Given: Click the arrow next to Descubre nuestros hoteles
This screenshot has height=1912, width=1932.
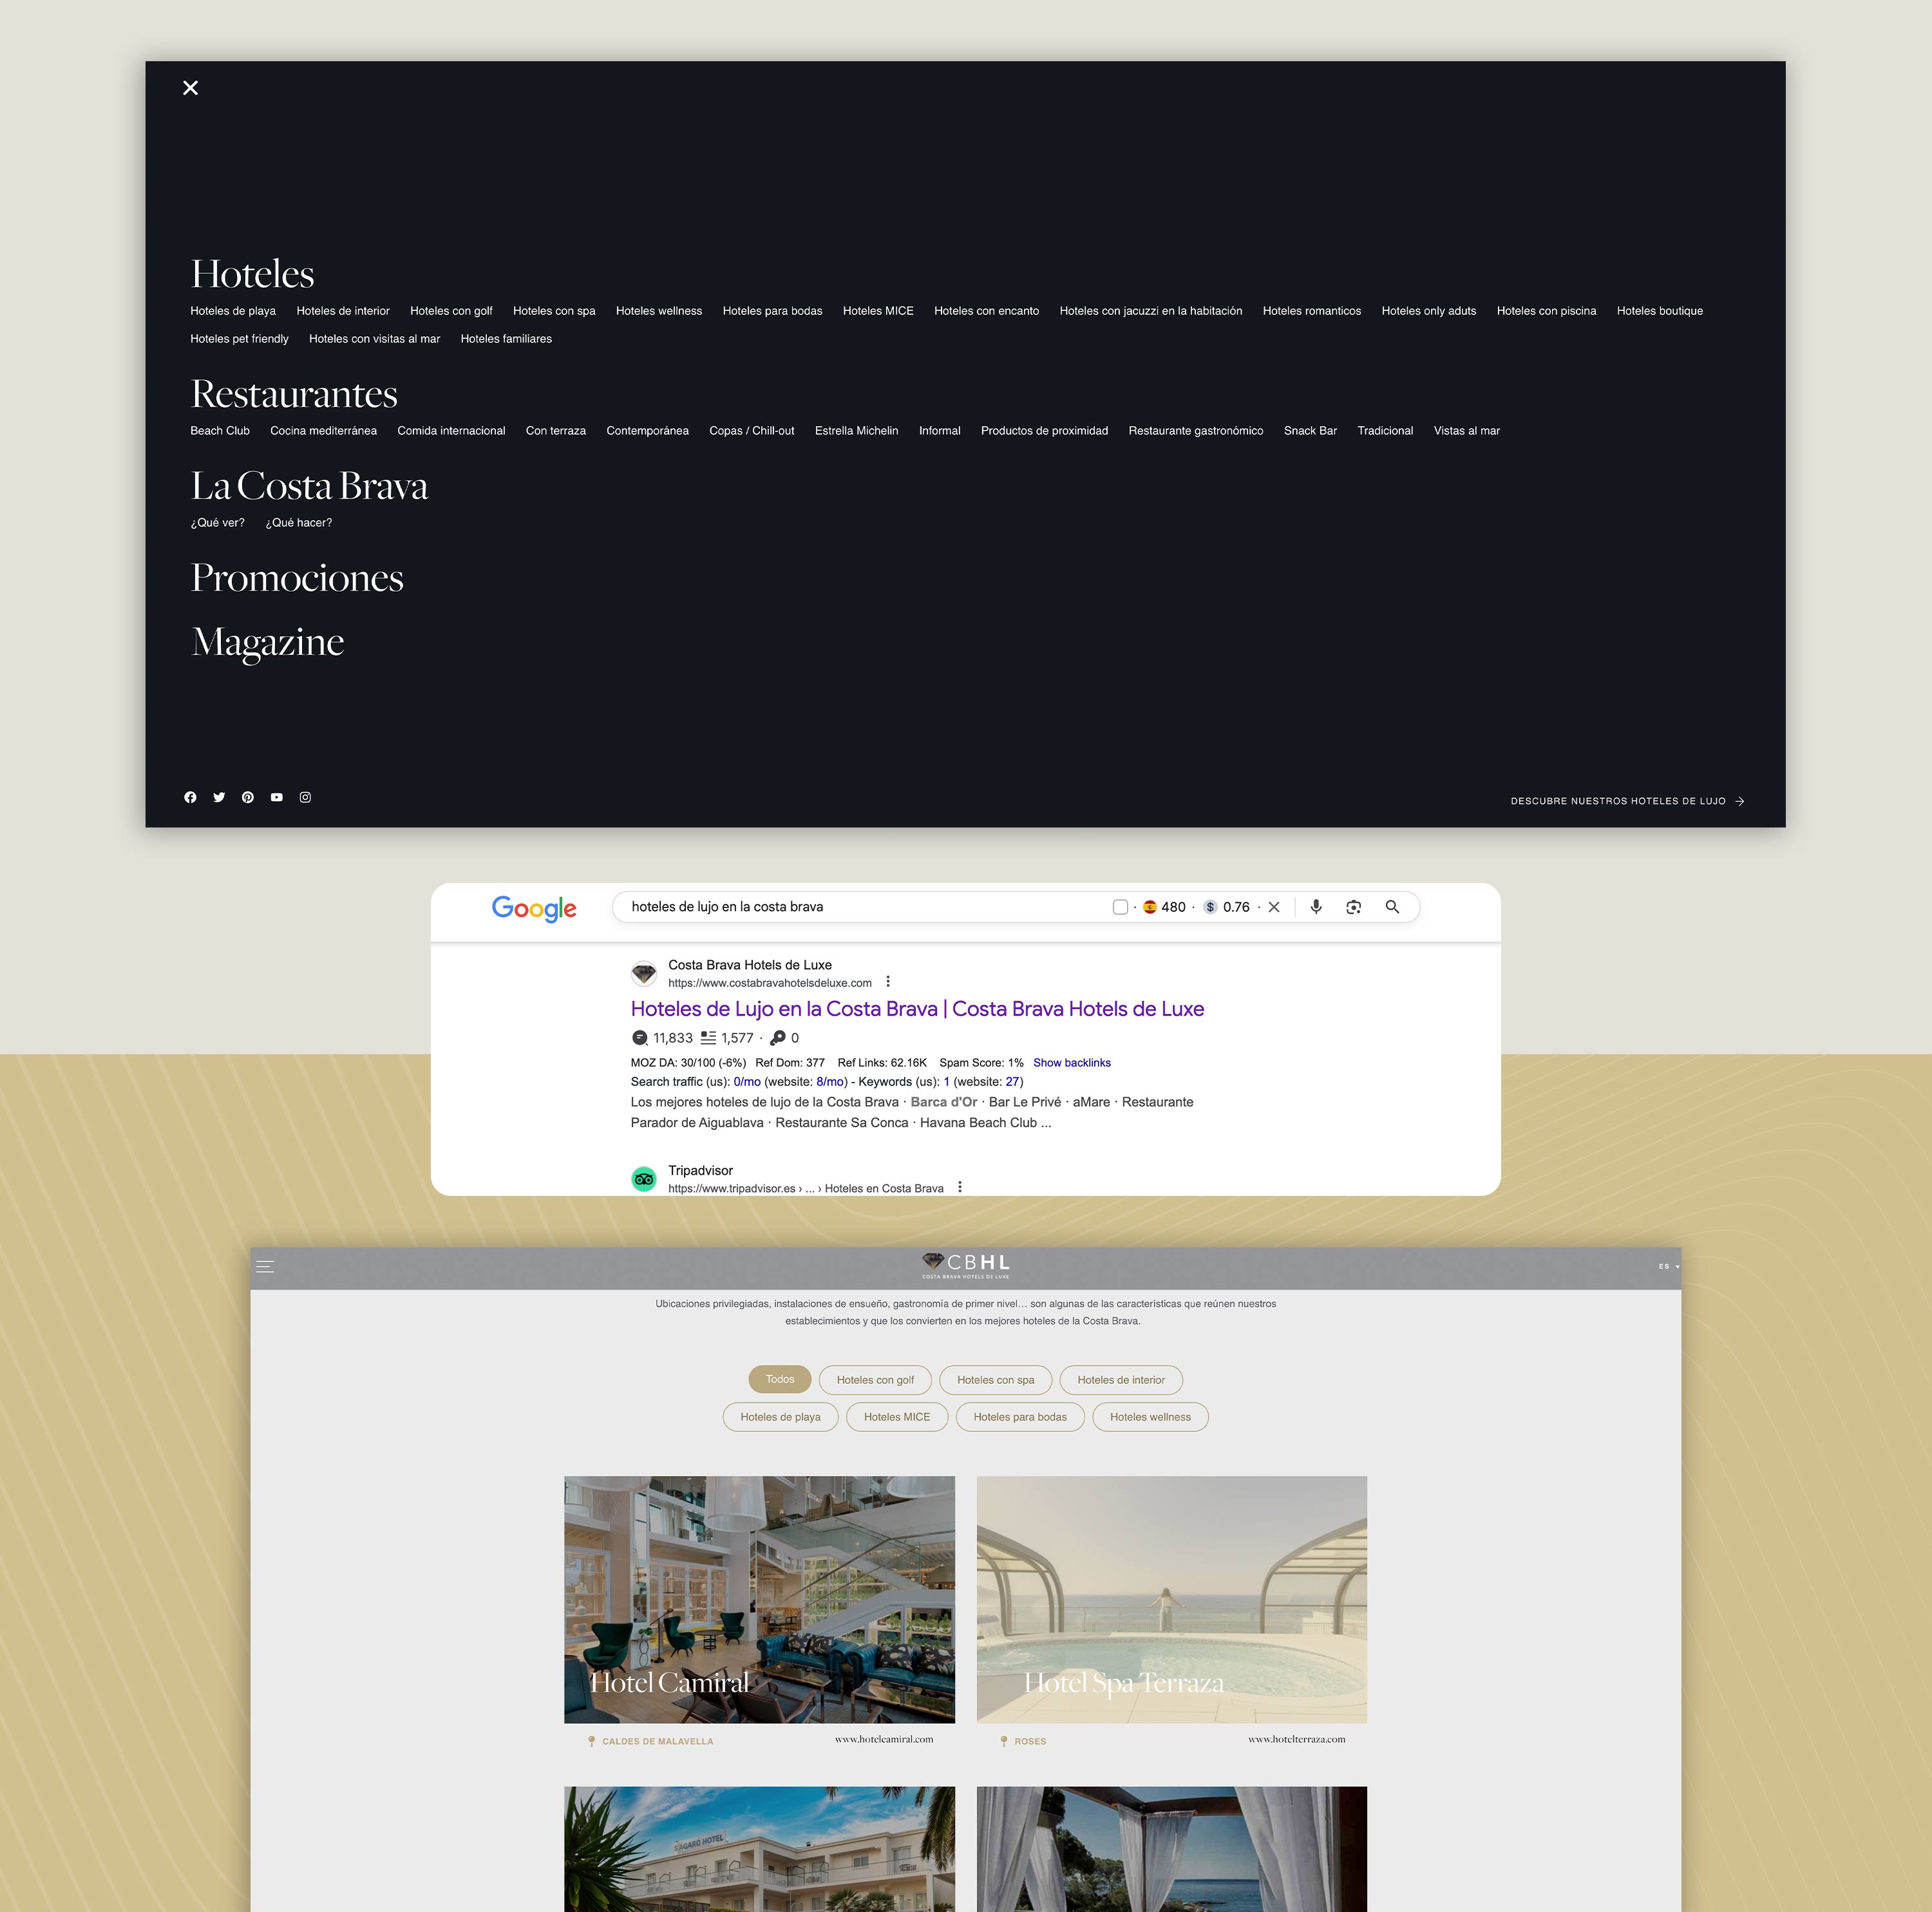Looking at the screenshot, I should point(1740,801).
